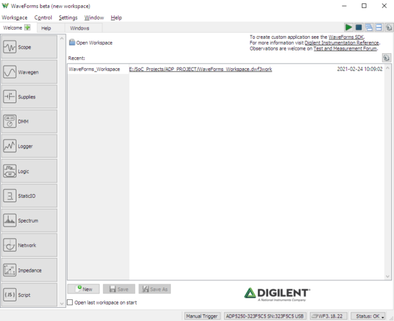Click the green plus on Welcome tab
Screen dimensions: 394x321
pyautogui.click(x=28, y=28)
